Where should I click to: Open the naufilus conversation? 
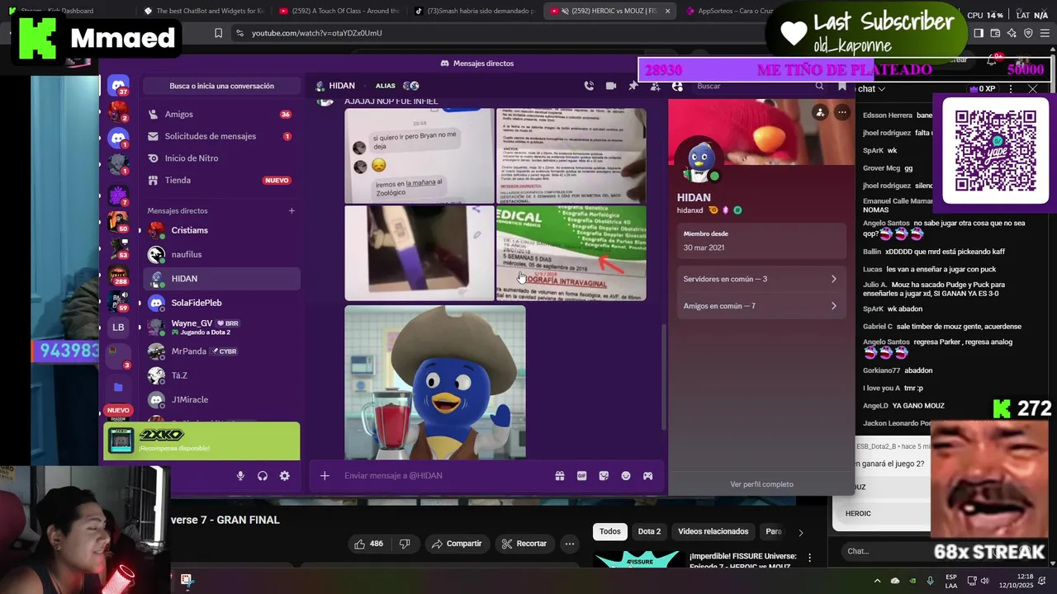click(221, 254)
